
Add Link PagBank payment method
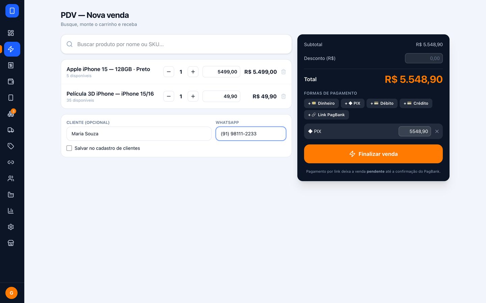(x=326, y=115)
